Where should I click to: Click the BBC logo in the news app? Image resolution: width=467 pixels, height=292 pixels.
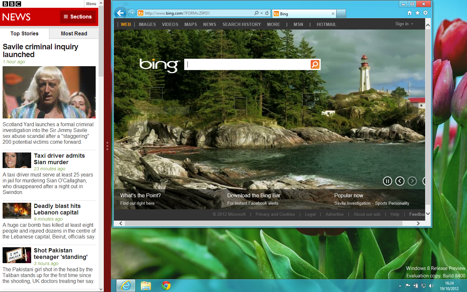12,4
